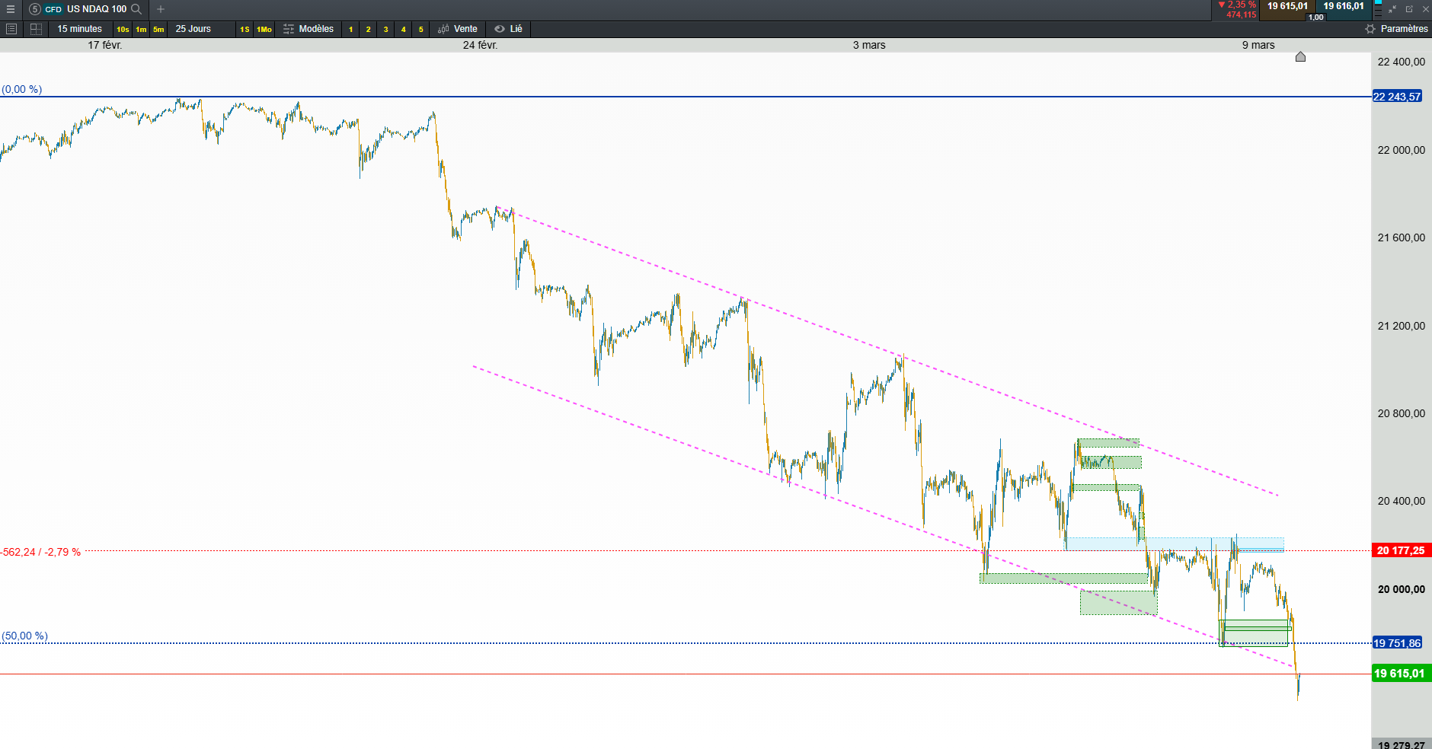Open the list panel icon

click(x=11, y=29)
